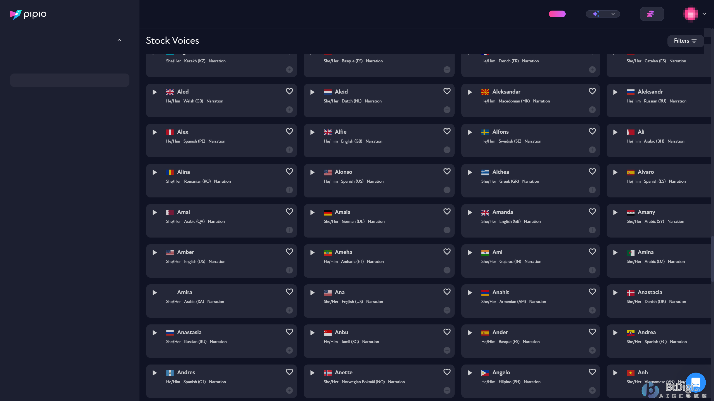This screenshot has height=401, width=714.
Task: Click the highlighted sidebar menu item
Action: tap(69, 80)
